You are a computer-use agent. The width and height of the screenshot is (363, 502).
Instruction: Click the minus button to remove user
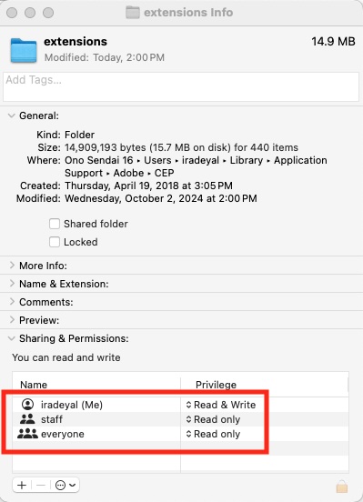41,485
